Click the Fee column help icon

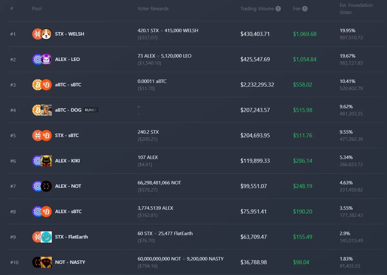pos(305,9)
